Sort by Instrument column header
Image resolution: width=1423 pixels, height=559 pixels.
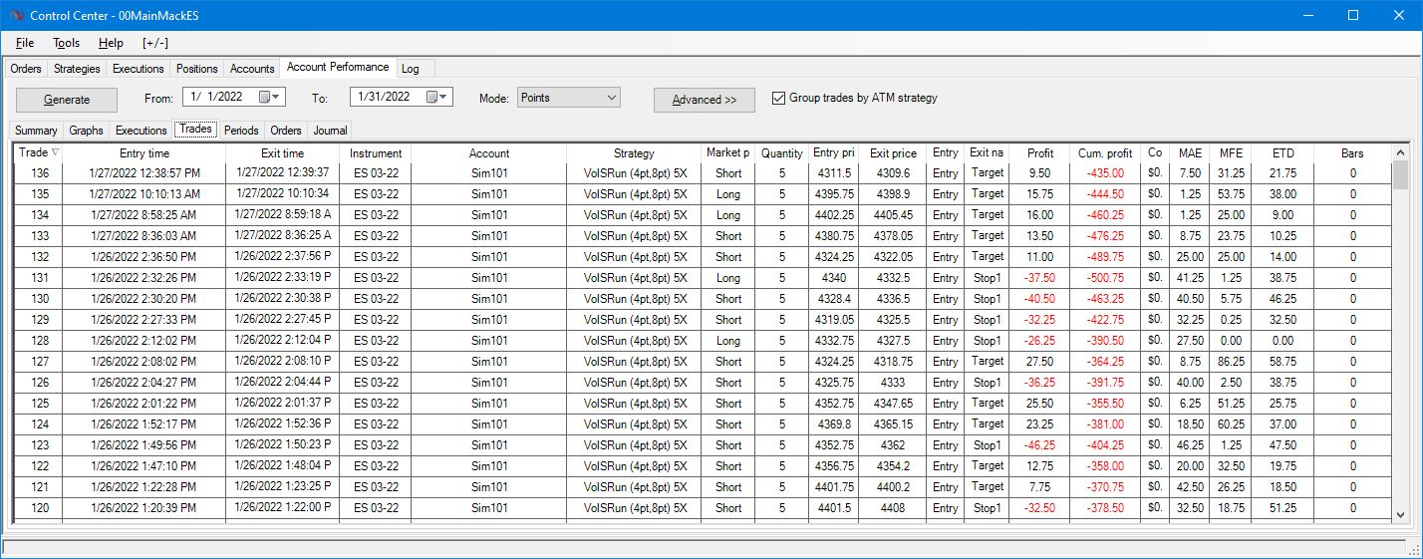point(376,153)
